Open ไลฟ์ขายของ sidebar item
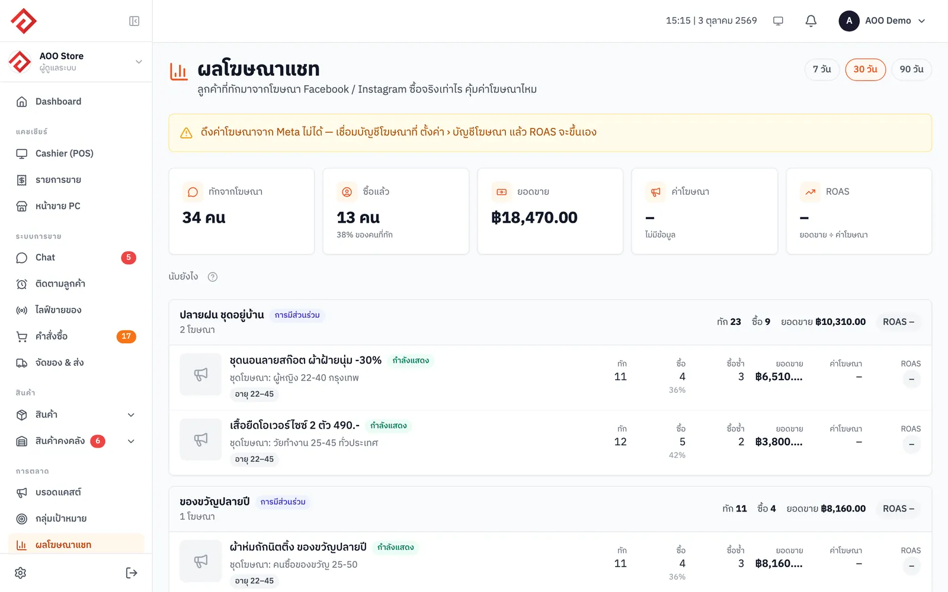This screenshot has width=948, height=592. point(76,310)
